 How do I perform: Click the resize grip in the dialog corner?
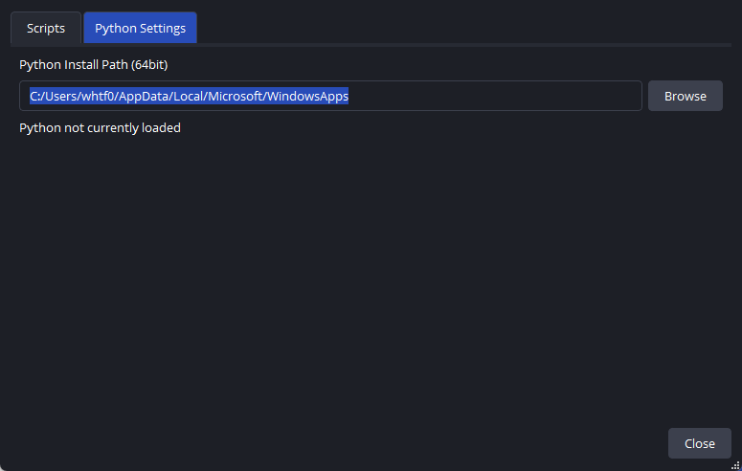[x=736, y=465]
